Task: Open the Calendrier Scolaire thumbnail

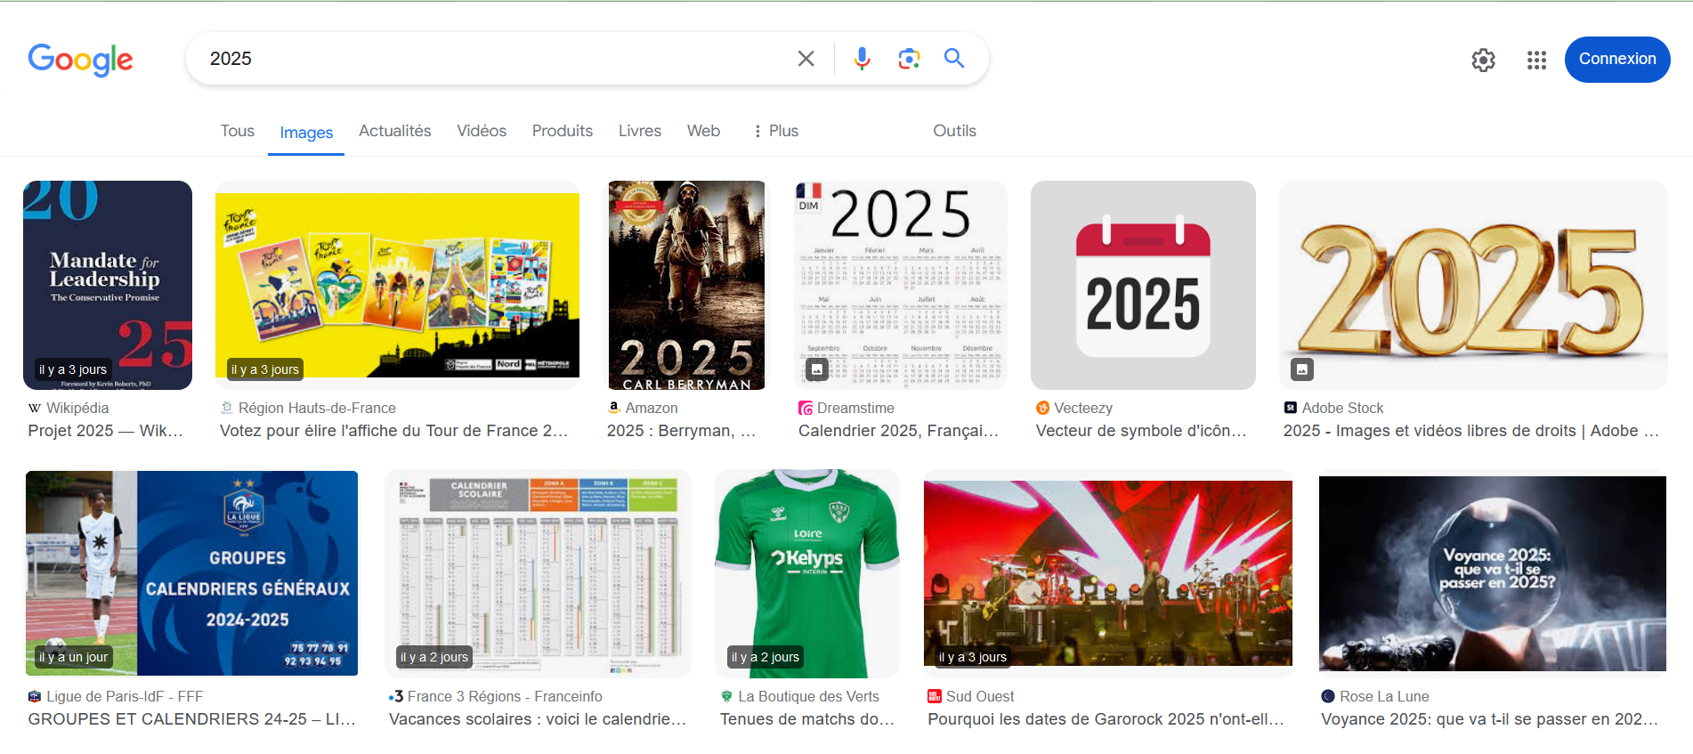Action: click(538, 573)
